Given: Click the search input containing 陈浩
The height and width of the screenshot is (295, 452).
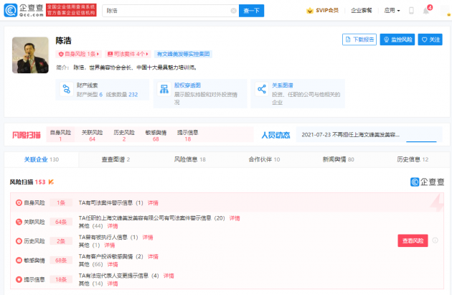Looking at the screenshot, I should 170,11.
